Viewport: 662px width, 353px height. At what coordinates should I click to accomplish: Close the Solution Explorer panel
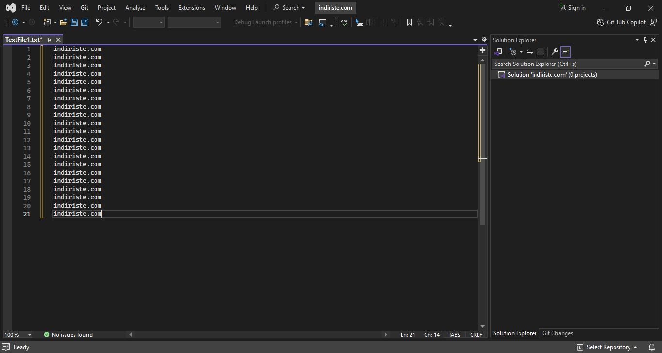pyautogui.click(x=653, y=40)
